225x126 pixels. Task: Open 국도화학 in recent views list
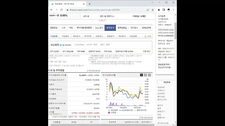(161, 87)
